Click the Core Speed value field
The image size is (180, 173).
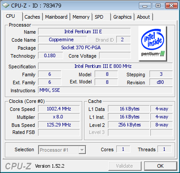coord(59,109)
